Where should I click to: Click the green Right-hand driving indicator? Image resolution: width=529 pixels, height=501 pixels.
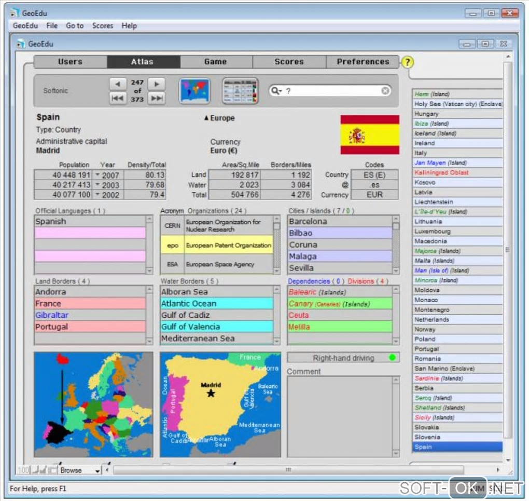[392, 357]
